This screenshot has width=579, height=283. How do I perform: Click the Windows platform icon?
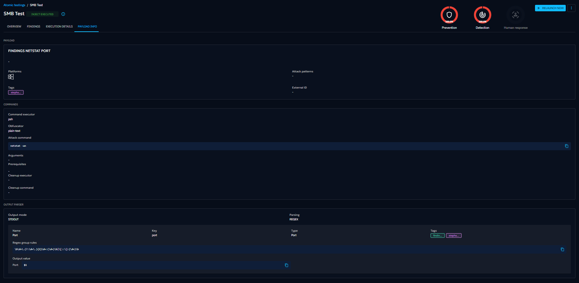(x=11, y=77)
